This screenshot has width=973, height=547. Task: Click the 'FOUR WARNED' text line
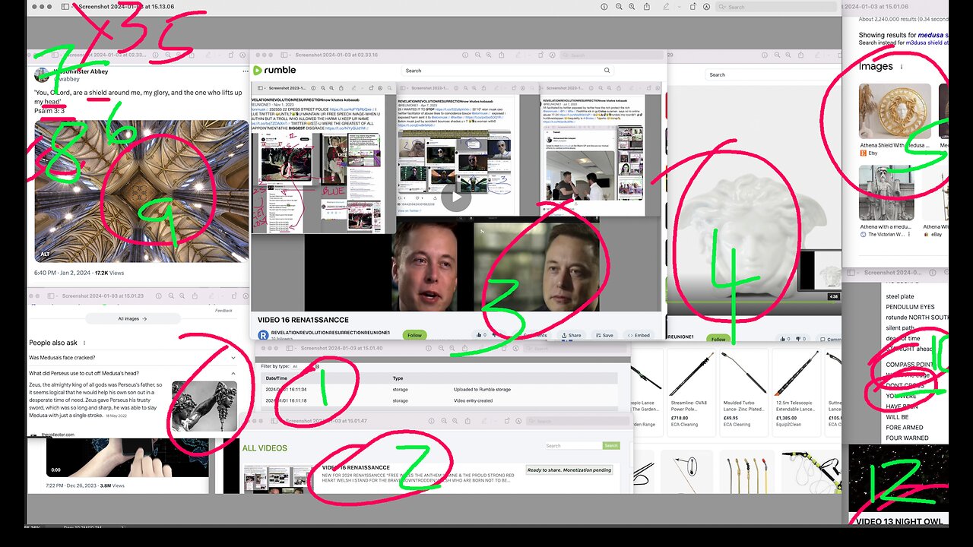907,438
